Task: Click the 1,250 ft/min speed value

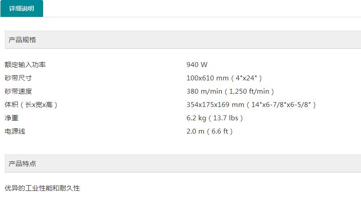Action: (x=249, y=91)
